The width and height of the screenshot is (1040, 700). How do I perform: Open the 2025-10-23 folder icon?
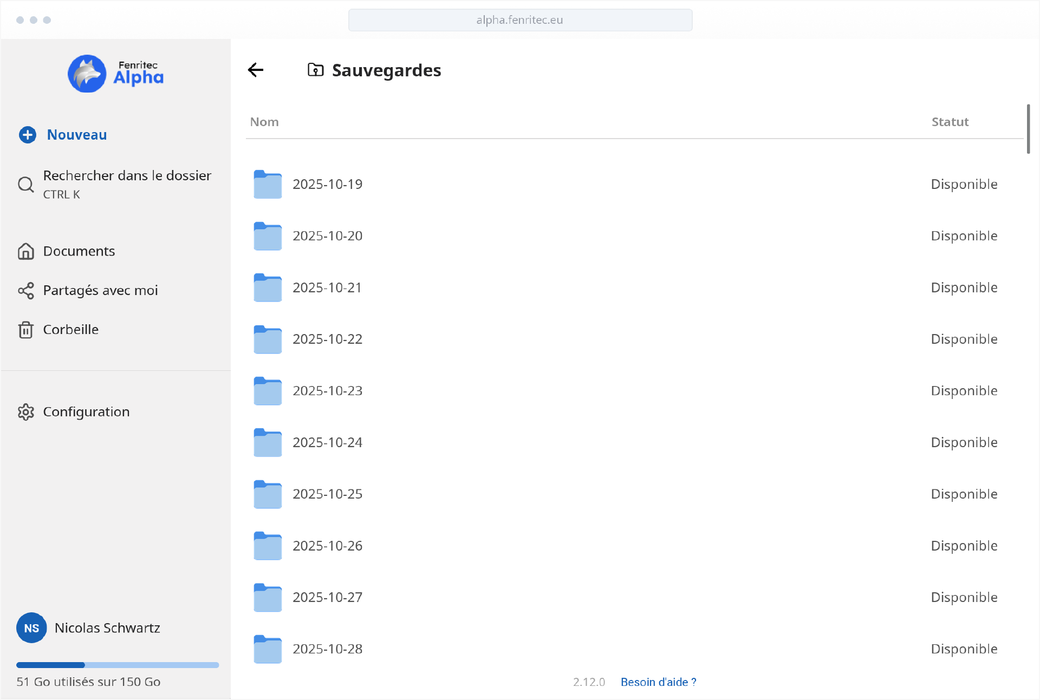(268, 391)
